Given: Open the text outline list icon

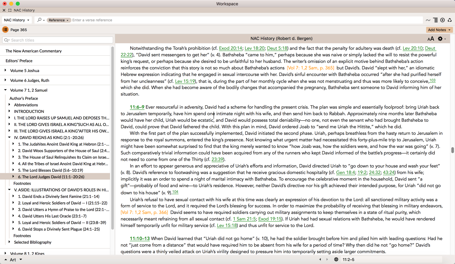Looking at the screenshot, I should pyautogui.click(x=435, y=20).
